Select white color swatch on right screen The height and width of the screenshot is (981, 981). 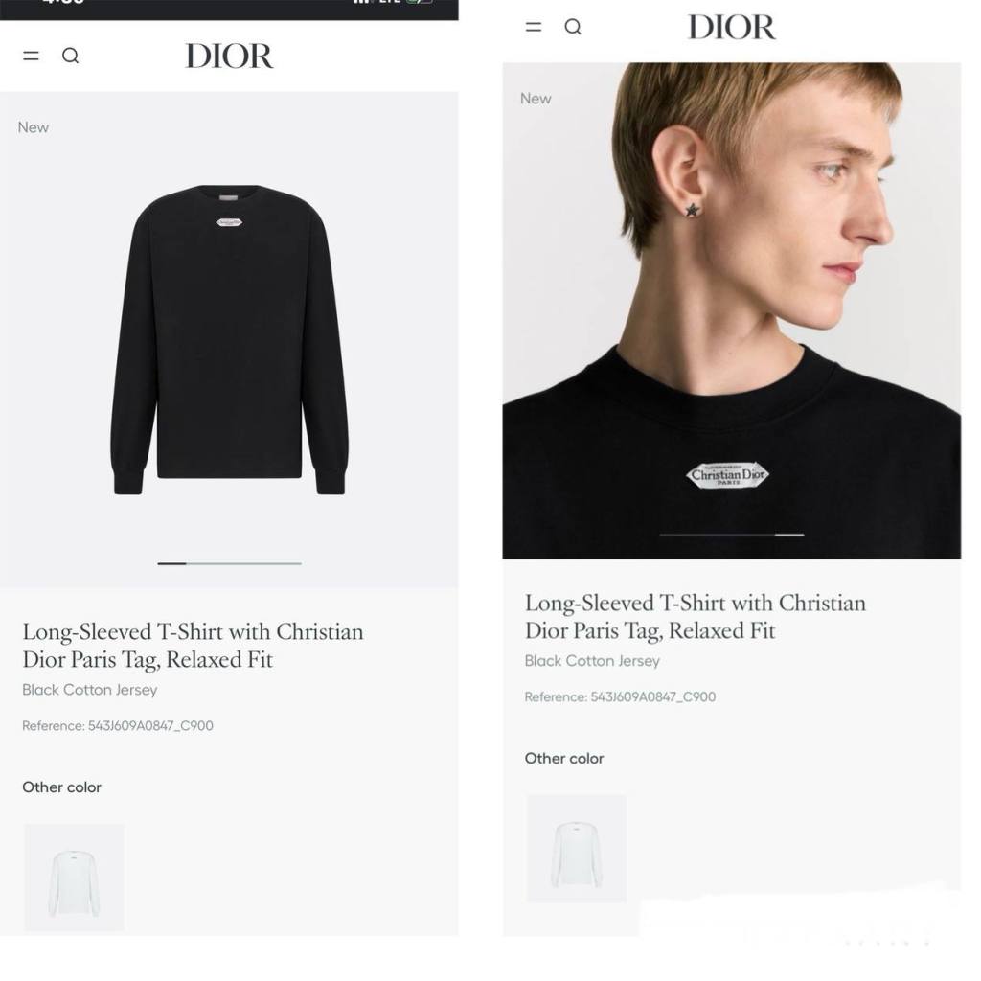pos(576,848)
